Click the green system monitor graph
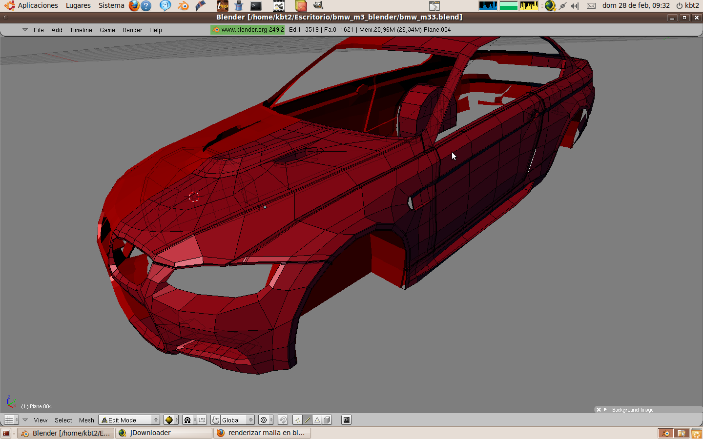 pyautogui.click(x=509, y=6)
